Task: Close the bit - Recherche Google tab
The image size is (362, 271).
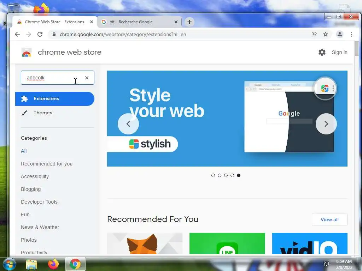Action: pos(176,22)
